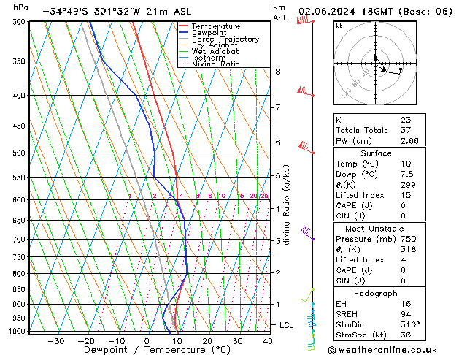Click the surface theta-e value 299
Screen dimensions: 459x355
tap(409, 185)
